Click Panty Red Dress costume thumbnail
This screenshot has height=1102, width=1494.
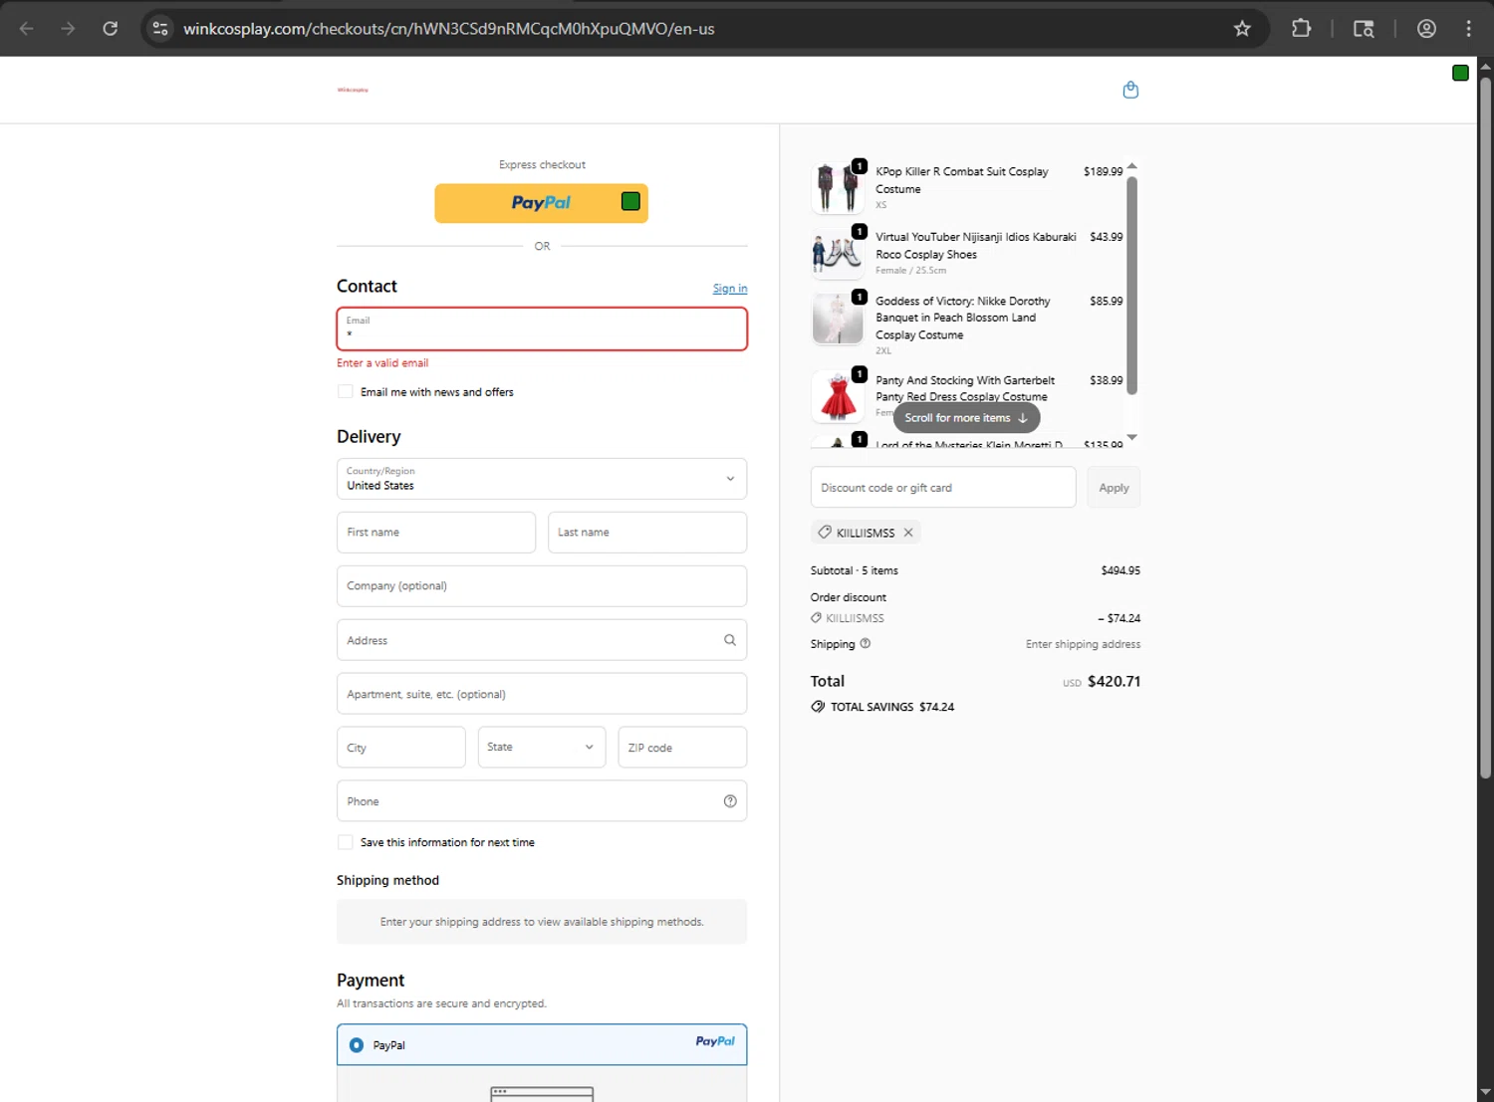tap(837, 395)
